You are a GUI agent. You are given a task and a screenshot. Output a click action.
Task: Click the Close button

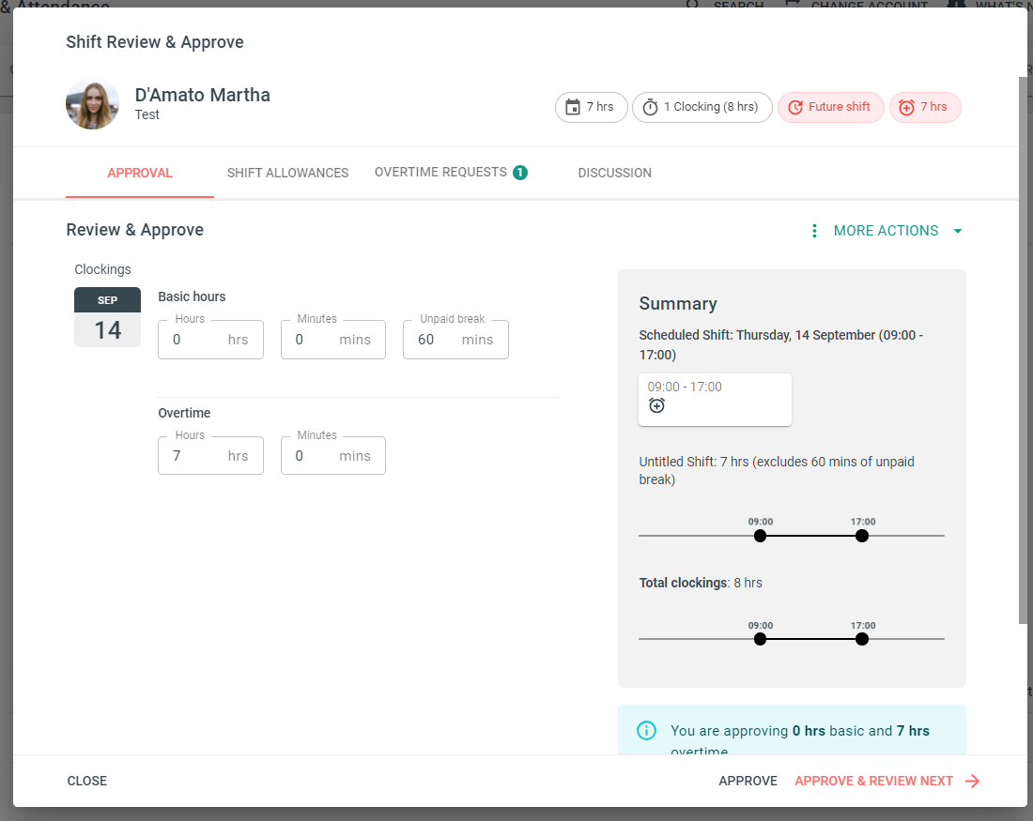87,781
